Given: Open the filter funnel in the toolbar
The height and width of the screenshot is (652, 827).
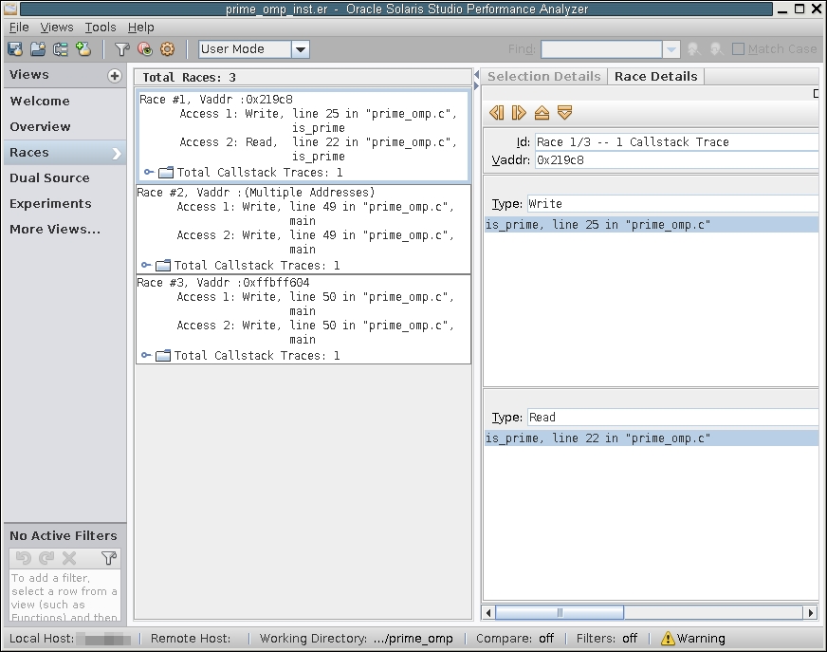Looking at the screenshot, I should click(122, 49).
